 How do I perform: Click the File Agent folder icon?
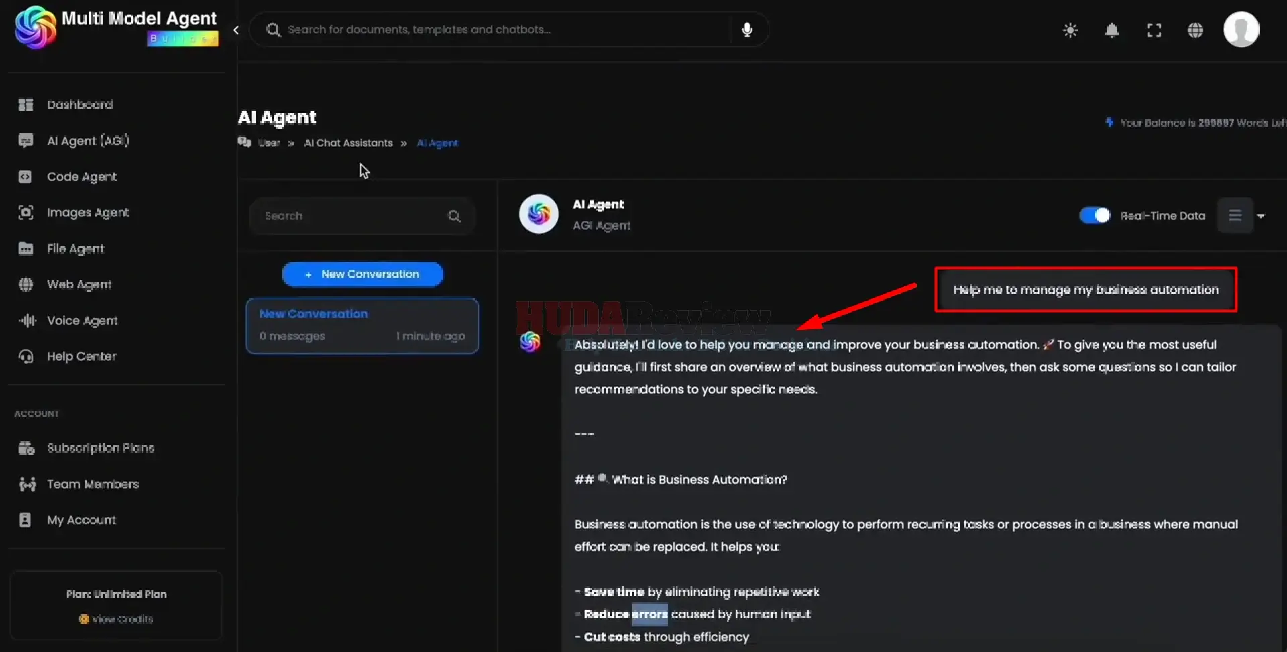coord(25,249)
